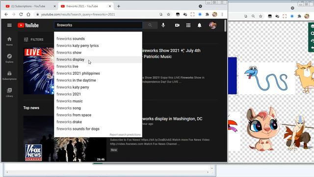Open the FILTERS options

(33, 39)
